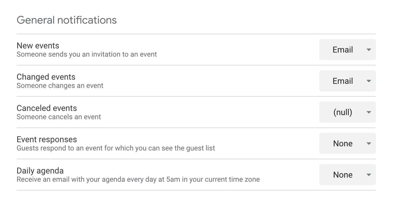This screenshot has height=213, width=399.
Task: Click the 'Guests respond to an event' description
Action: pyautogui.click(x=116, y=148)
